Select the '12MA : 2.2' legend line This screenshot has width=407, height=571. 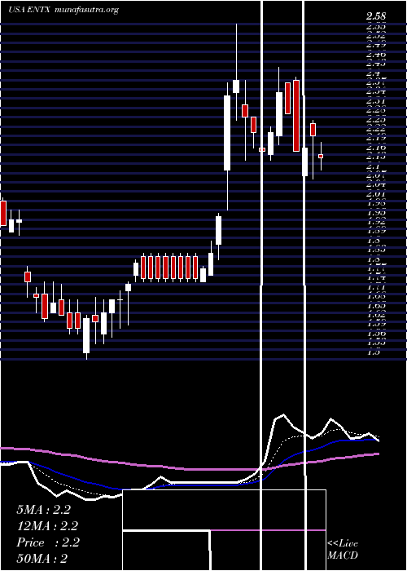pos(47,526)
